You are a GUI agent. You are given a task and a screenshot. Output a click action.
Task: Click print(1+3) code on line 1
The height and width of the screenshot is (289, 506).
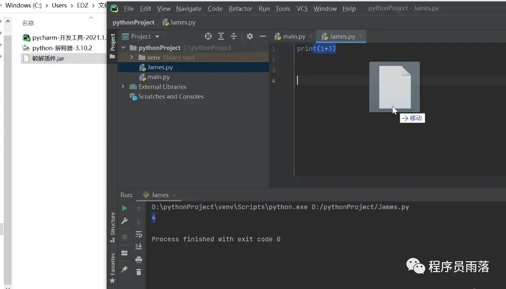(316, 48)
